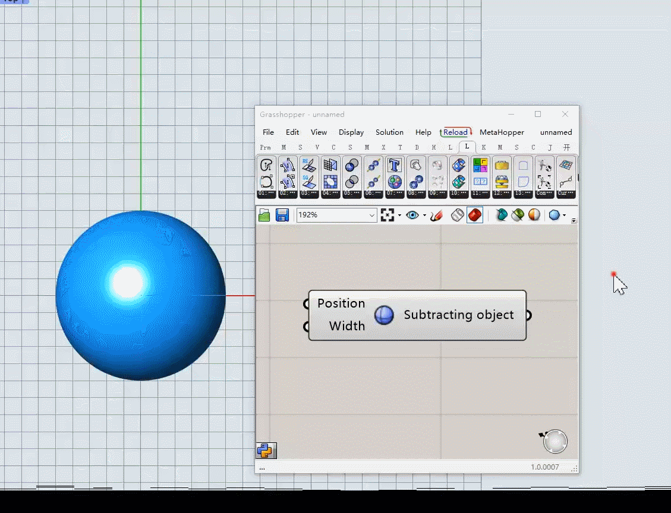Select the closed curve with arrows icon
671x513 pixels.
pyautogui.click(x=266, y=165)
